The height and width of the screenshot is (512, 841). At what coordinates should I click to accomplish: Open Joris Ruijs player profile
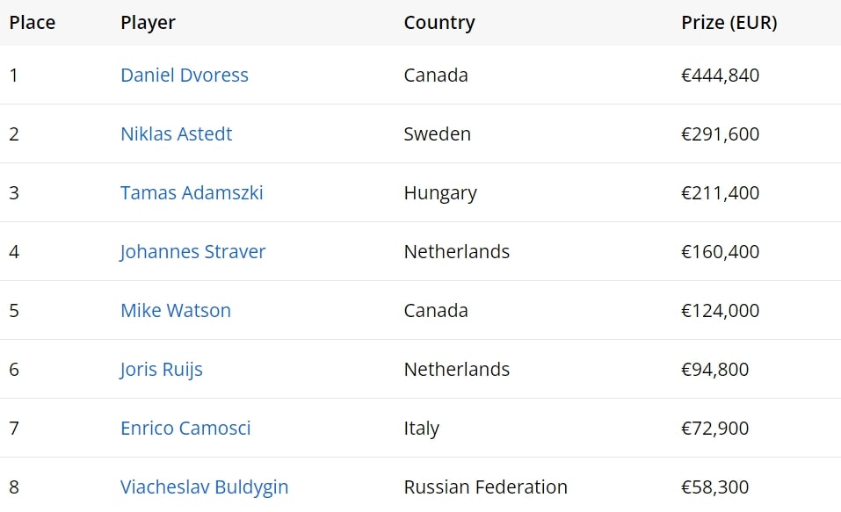click(x=162, y=370)
